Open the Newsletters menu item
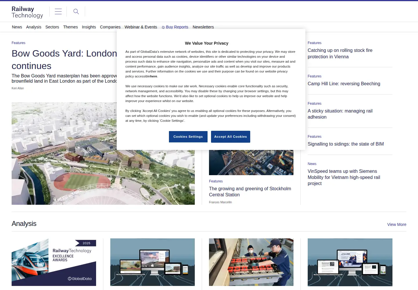The image size is (418, 290). click(203, 27)
